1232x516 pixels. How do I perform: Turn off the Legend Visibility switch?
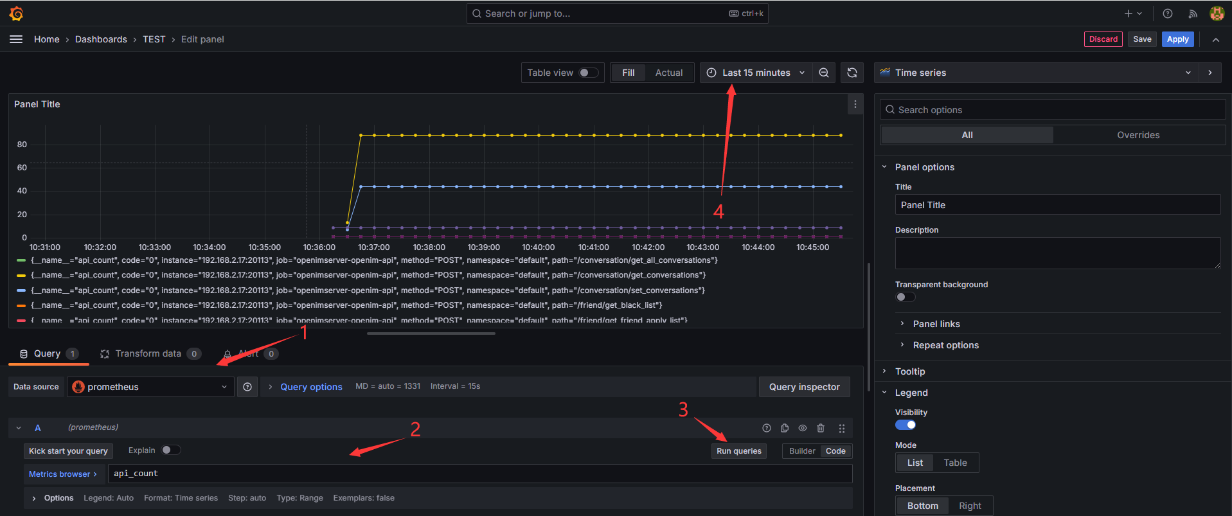[x=905, y=425]
